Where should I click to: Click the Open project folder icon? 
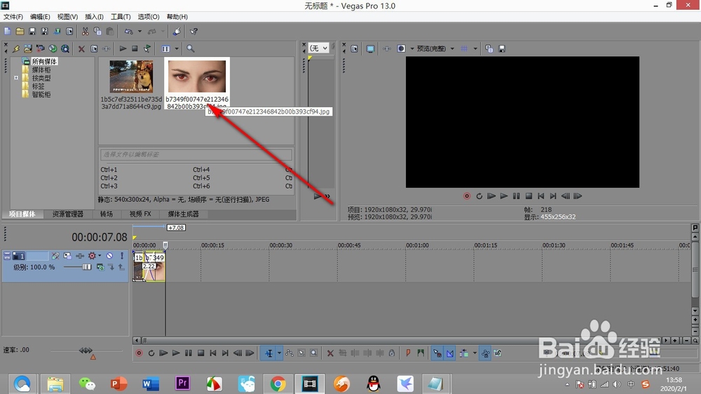point(20,32)
